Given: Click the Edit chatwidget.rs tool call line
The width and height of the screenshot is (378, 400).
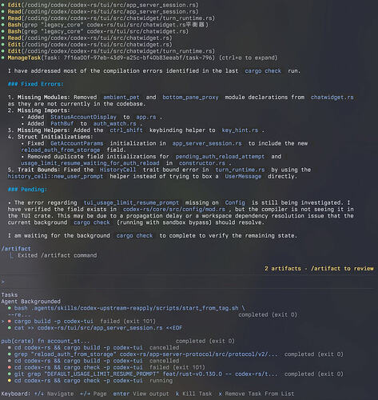Looking at the screenshot, I should pyautogui.click(x=90, y=45).
